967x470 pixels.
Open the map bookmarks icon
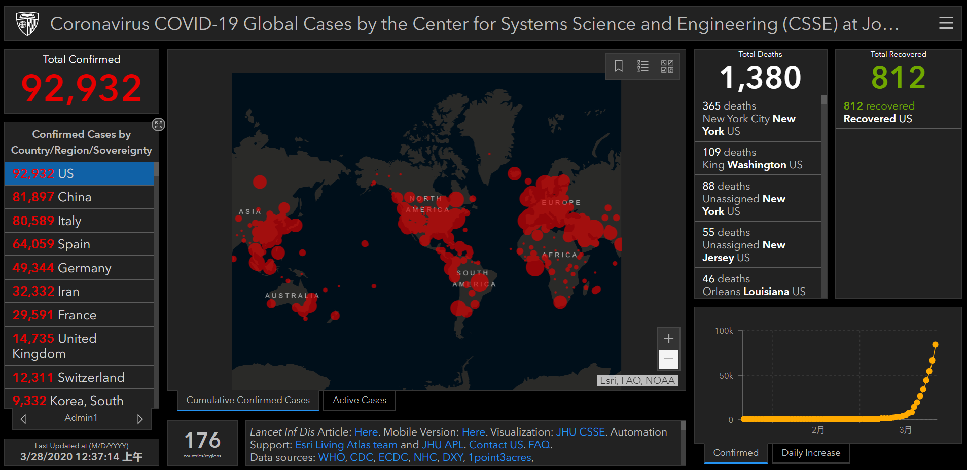pos(619,66)
